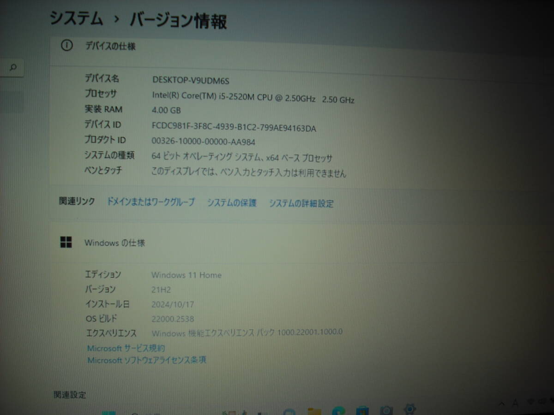
Task: Click the バージョン情報 page title
Action: coord(178,21)
